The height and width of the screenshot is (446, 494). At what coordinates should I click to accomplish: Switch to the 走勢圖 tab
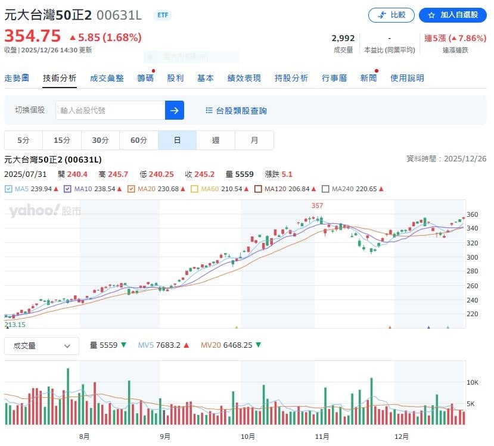click(17, 77)
